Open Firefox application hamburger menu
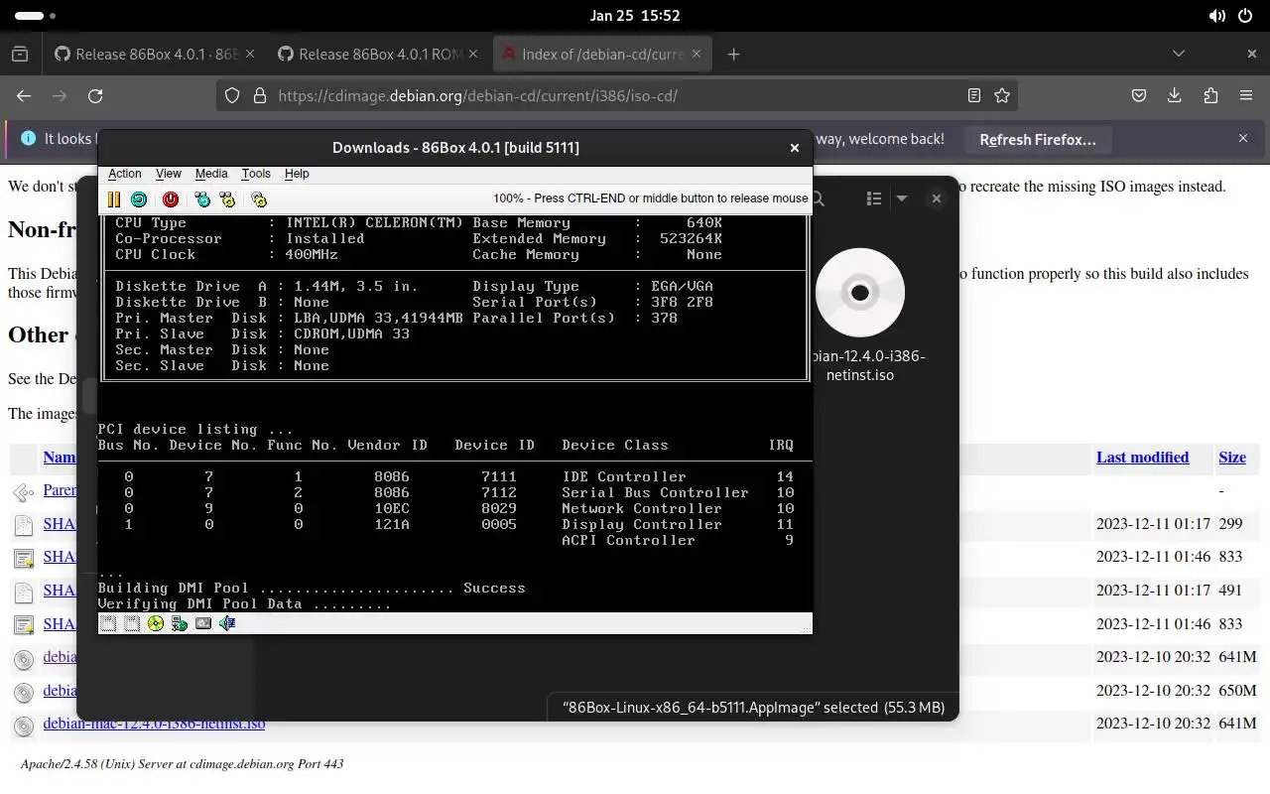 (1246, 96)
